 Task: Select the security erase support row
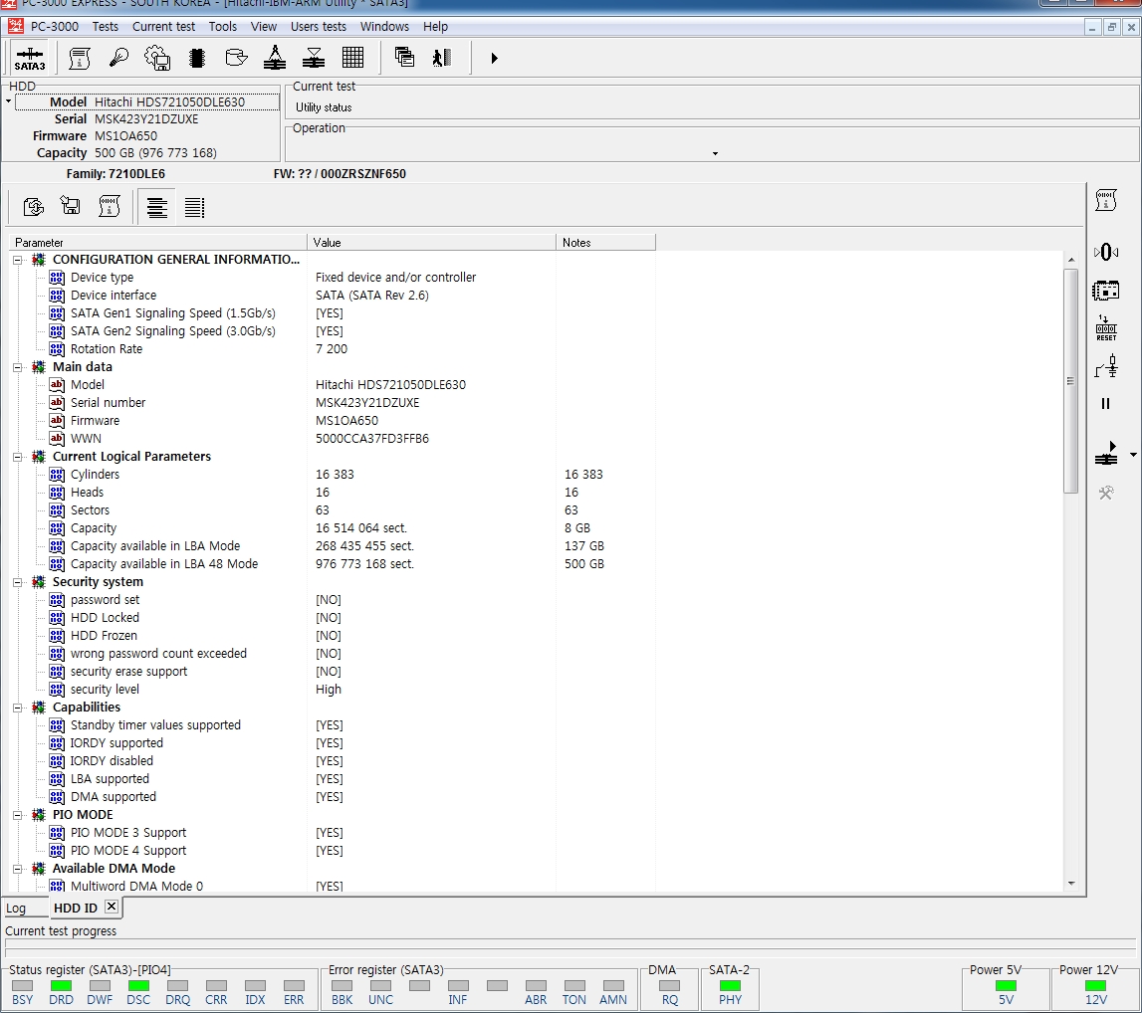pyautogui.click(x=128, y=672)
